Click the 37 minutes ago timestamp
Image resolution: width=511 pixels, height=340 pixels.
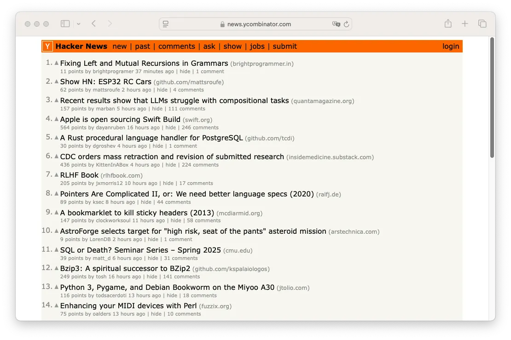tap(155, 71)
